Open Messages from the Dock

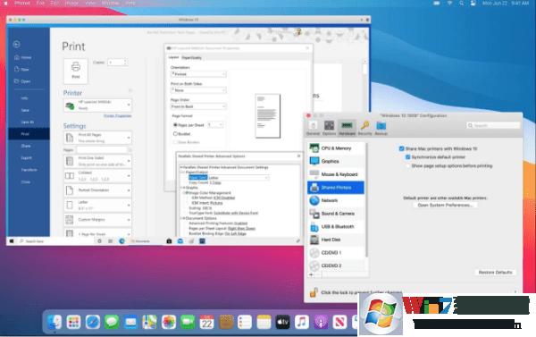112,322
